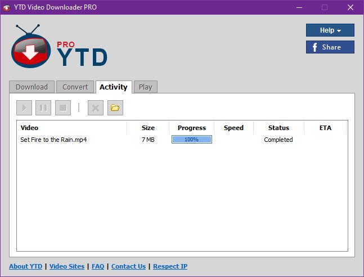Click the pause download icon
Viewport: 364px width, 277px height.
click(43, 108)
